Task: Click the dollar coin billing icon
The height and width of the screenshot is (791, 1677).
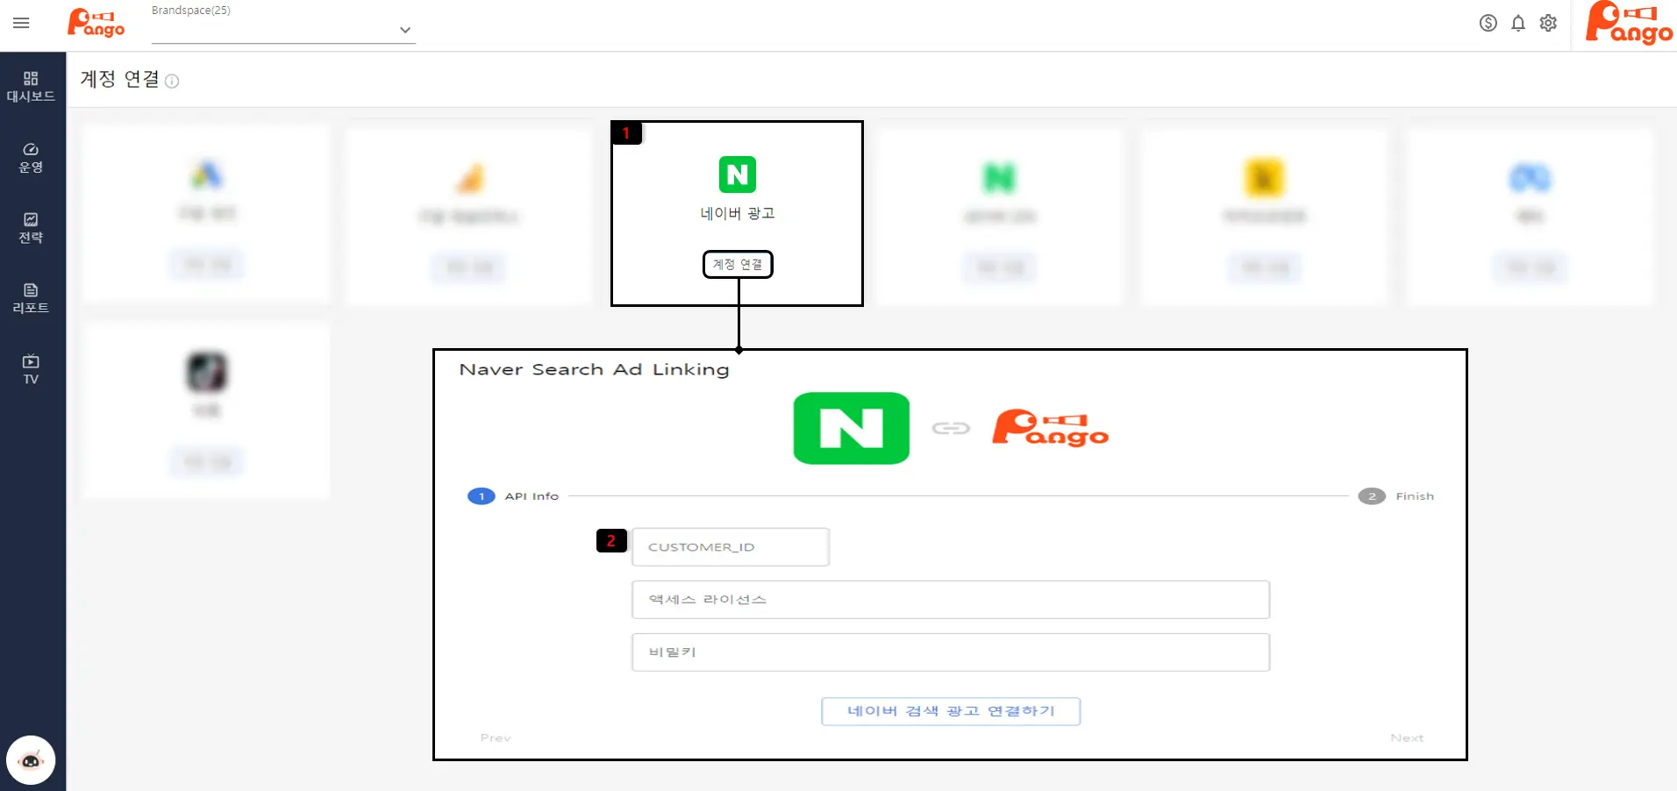Action: pyautogui.click(x=1488, y=24)
